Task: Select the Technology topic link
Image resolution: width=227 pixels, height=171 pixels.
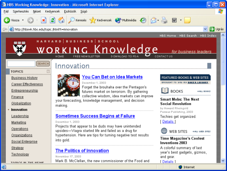Action: coord(20,154)
